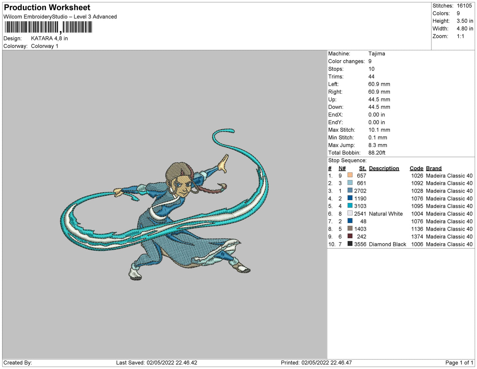Viewport: 477px width, 369px height.
Task: Click the Total Bobbin value 88.20ft
Action: point(377,153)
